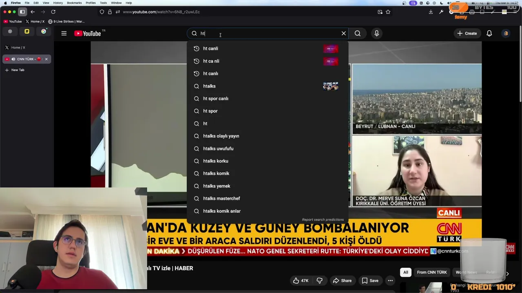Open the Firefox Bookmarks menu
Viewport: 522px width, 293px height.
[x=74, y=3]
